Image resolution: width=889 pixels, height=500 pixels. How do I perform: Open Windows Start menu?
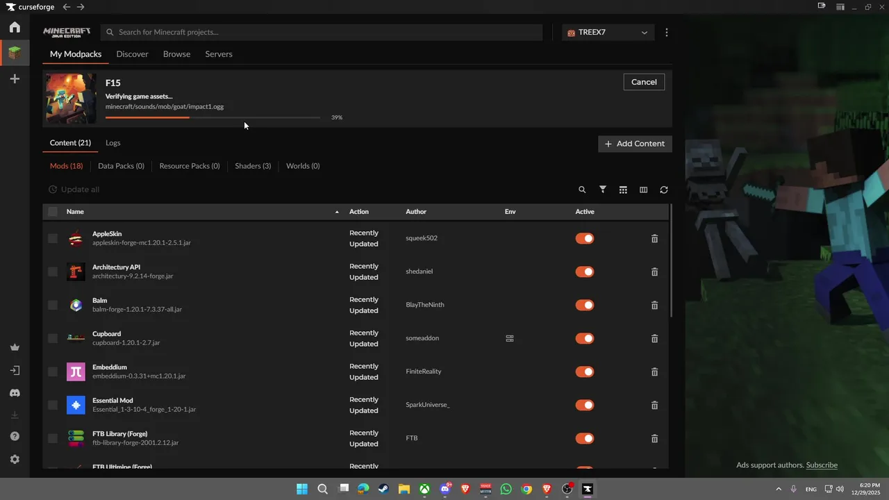pyautogui.click(x=302, y=489)
